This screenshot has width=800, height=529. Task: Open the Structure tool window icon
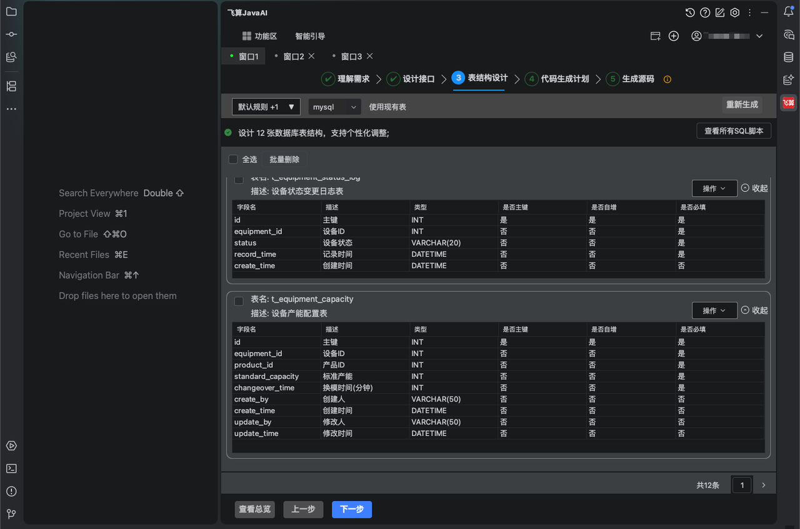pos(11,86)
